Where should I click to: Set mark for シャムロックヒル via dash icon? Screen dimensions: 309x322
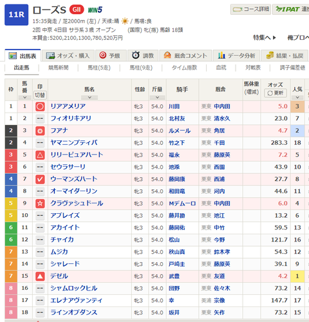[x=40, y=289]
